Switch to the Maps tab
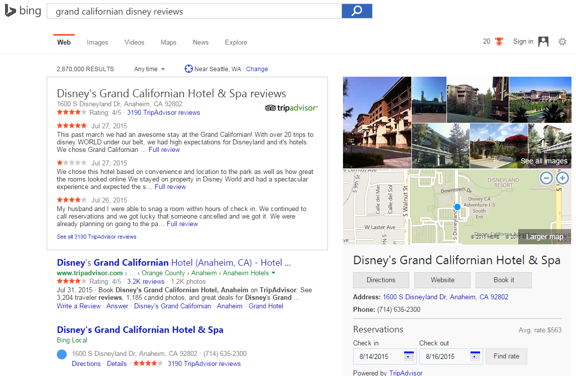576x376 pixels. (x=168, y=43)
